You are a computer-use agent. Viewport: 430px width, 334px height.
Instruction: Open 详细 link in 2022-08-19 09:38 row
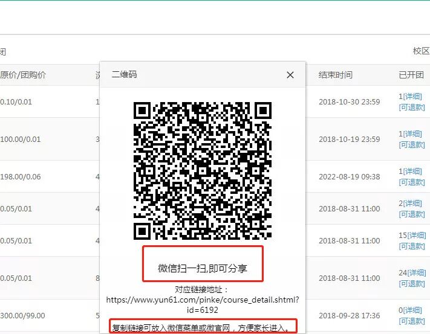click(412, 172)
